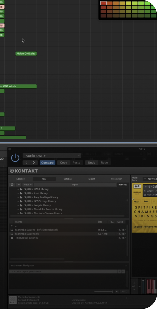Viewport: 157px width, 309px height.
Task: Open the _Individual patches_ folder
Action: click(27, 238)
